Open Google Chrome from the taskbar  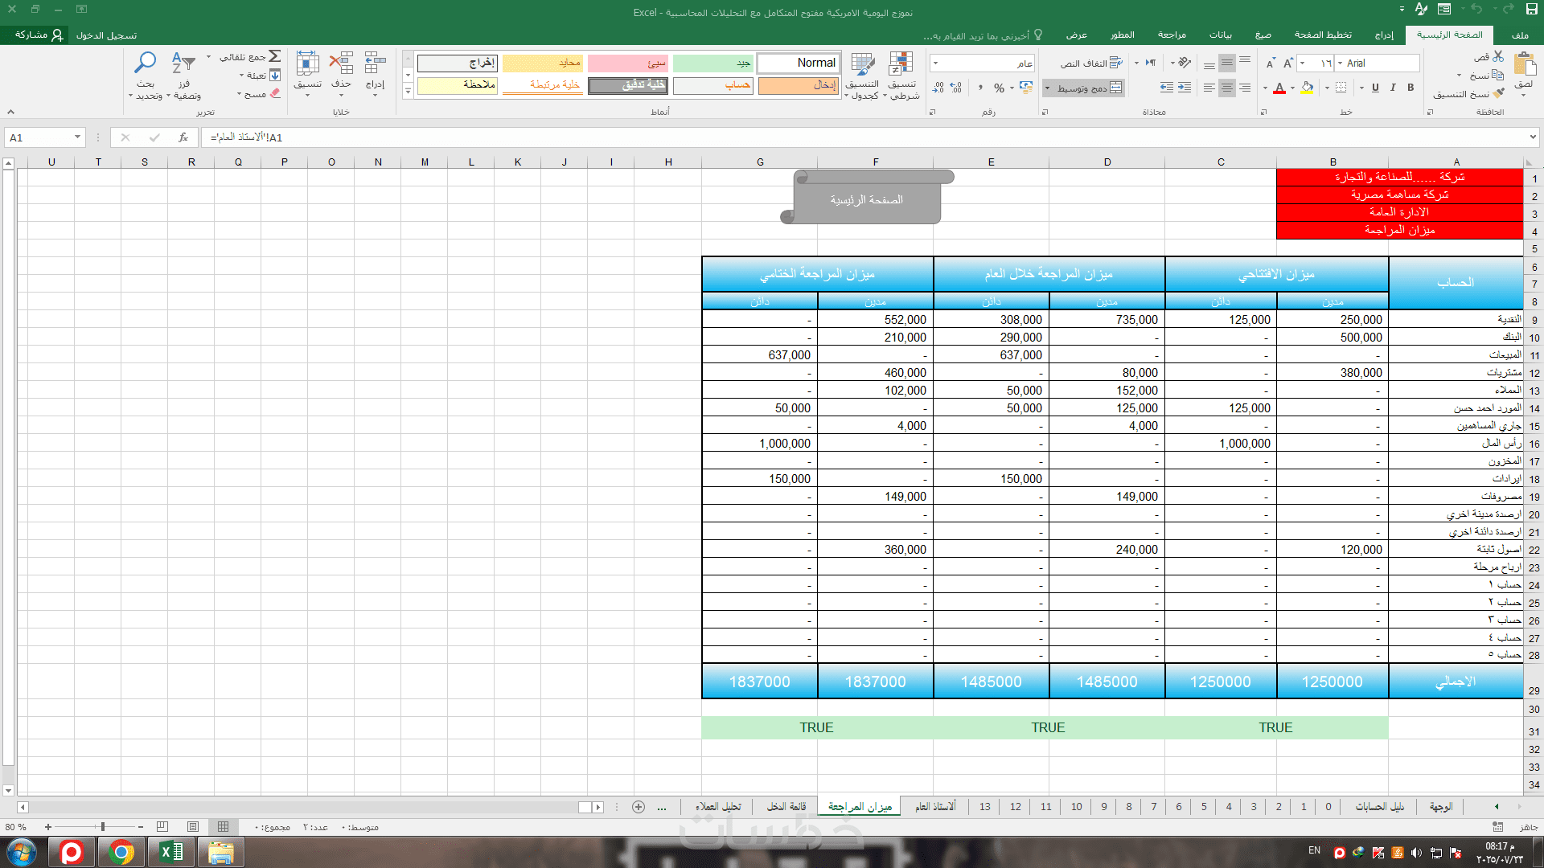point(121,852)
